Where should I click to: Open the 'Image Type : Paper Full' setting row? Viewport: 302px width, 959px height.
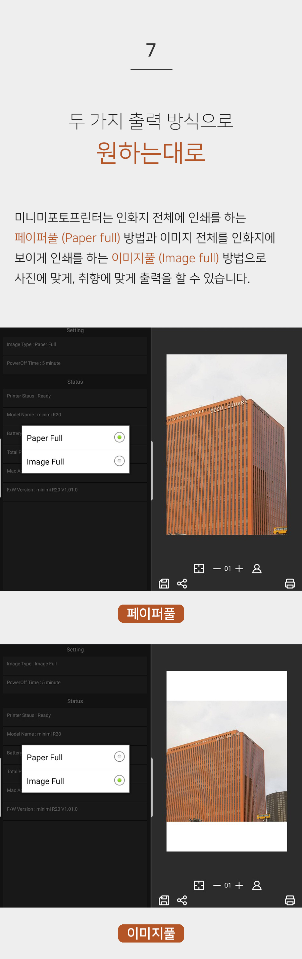tap(75, 345)
